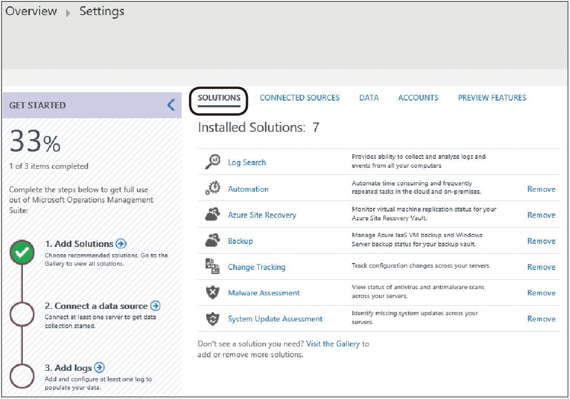Viewport: 570px width, 399px height.
Task: Click the arrow icon beside Connect a data source
Action: (x=156, y=306)
